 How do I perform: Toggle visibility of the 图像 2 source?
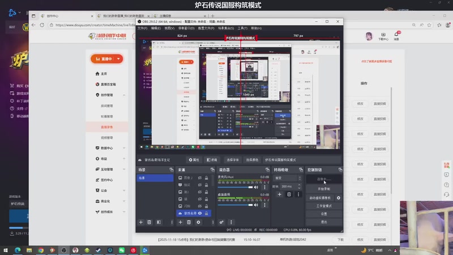(200, 178)
